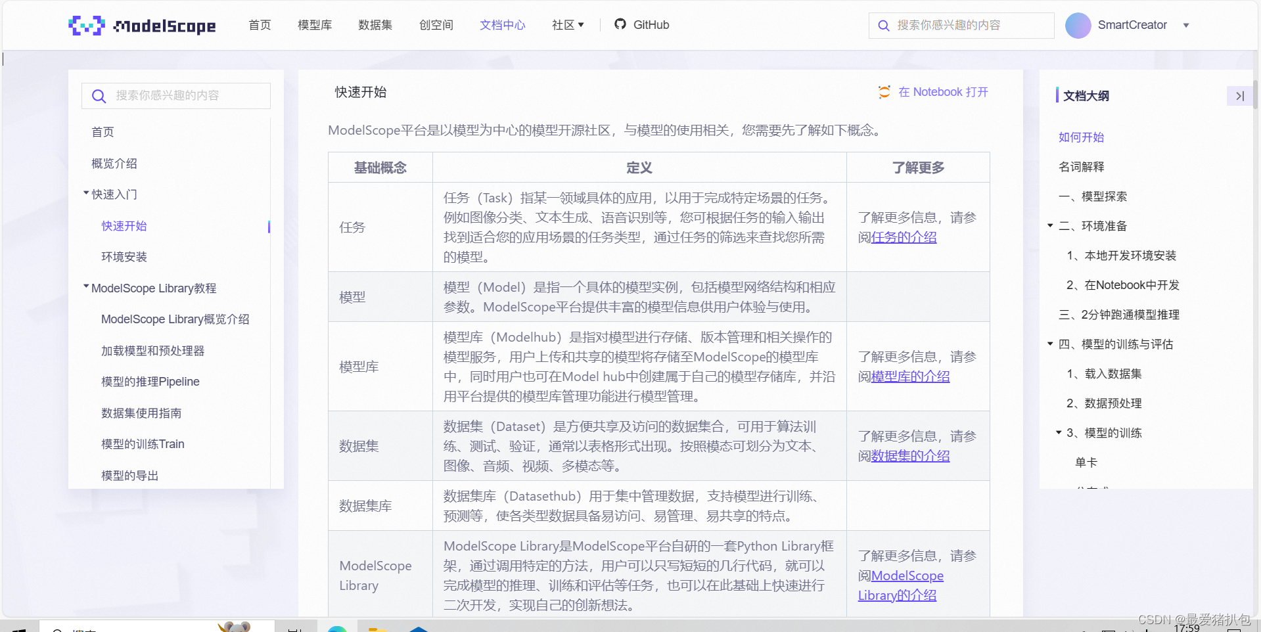The image size is (1261, 632).
Task: Click the sidebar search input field
Action: pyautogui.click(x=176, y=96)
